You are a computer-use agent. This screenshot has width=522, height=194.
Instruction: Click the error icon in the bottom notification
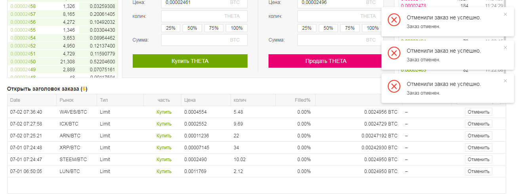[x=394, y=86]
